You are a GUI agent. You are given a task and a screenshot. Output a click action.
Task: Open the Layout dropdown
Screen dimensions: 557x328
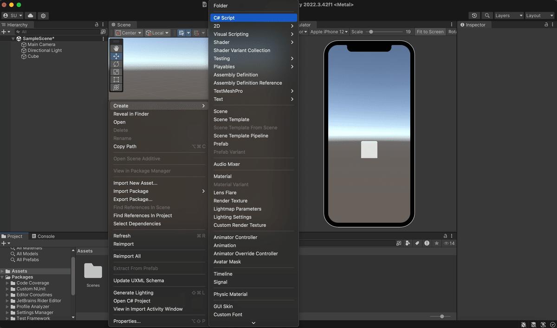pyautogui.click(x=539, y=16)
